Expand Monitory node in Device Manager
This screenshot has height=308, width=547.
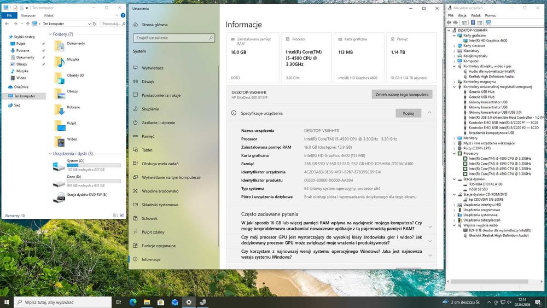pyautogui.click(x=454, y=138)
